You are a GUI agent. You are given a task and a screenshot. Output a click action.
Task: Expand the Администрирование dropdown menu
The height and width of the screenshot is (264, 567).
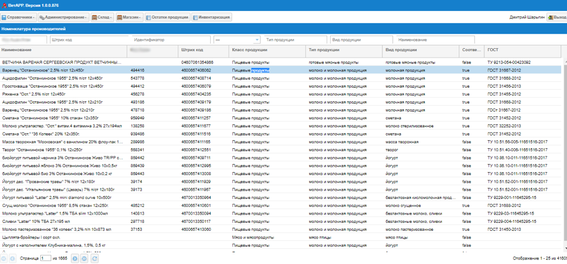[x=63, y=17]
